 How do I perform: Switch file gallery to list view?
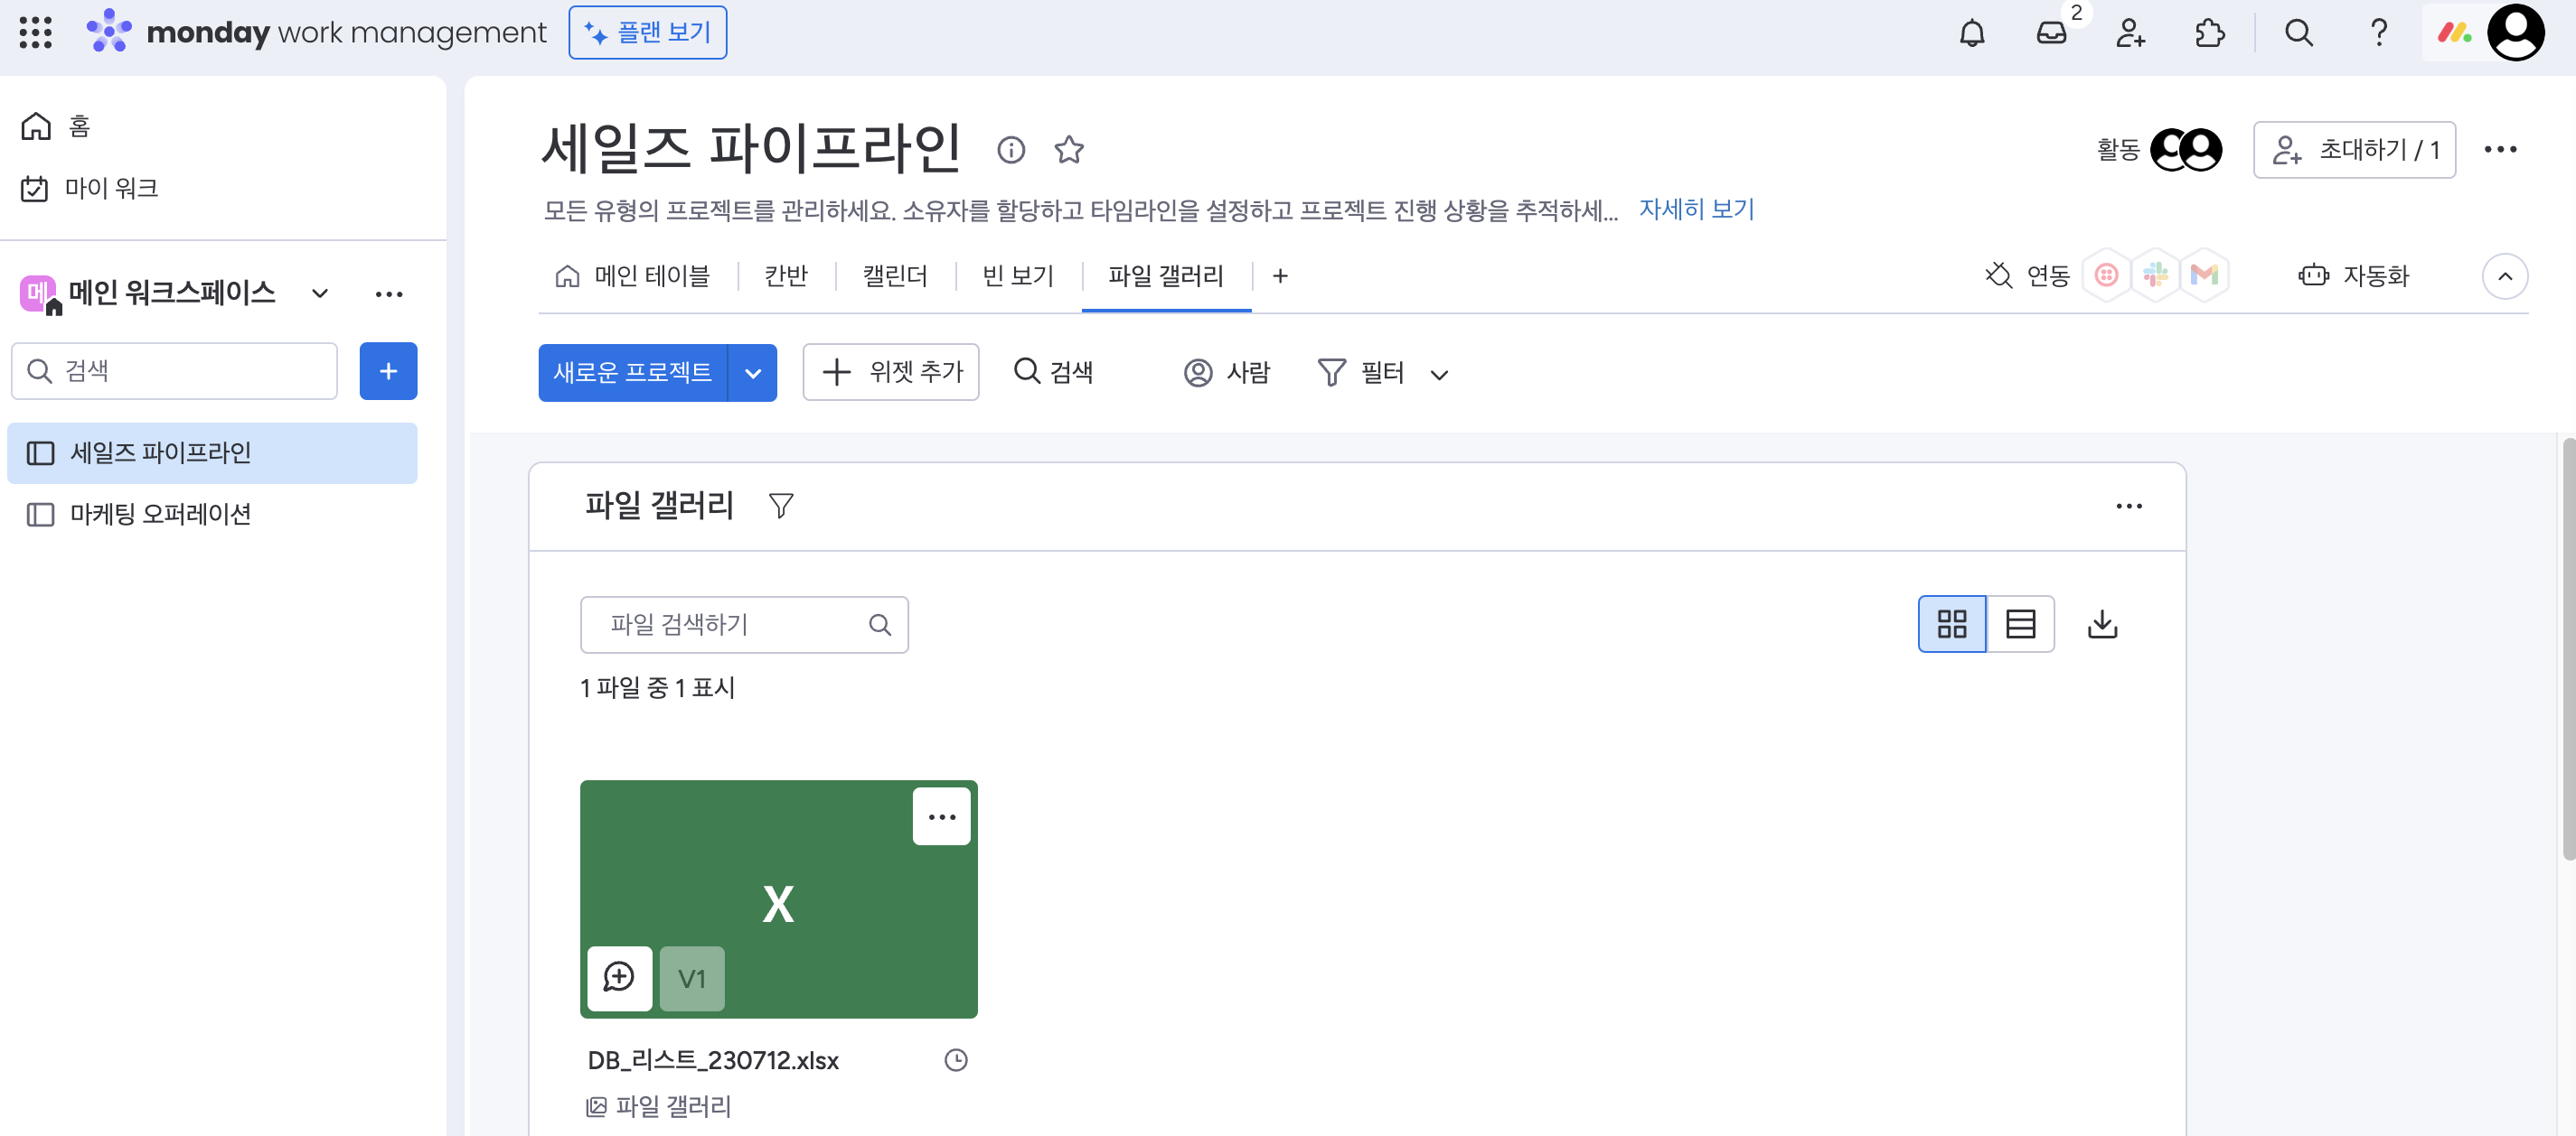coord(2020,625)
